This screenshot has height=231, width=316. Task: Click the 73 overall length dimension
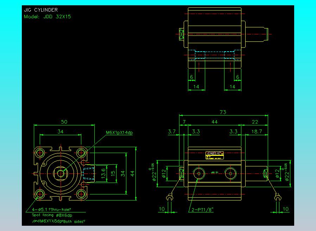click(223, 112)
